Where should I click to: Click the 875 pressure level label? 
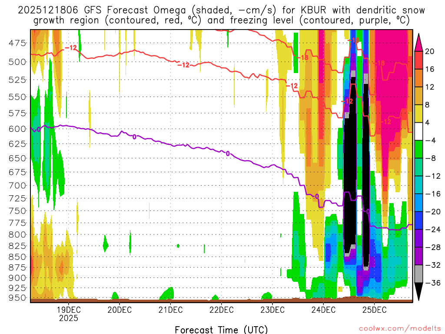pos(17,267)
